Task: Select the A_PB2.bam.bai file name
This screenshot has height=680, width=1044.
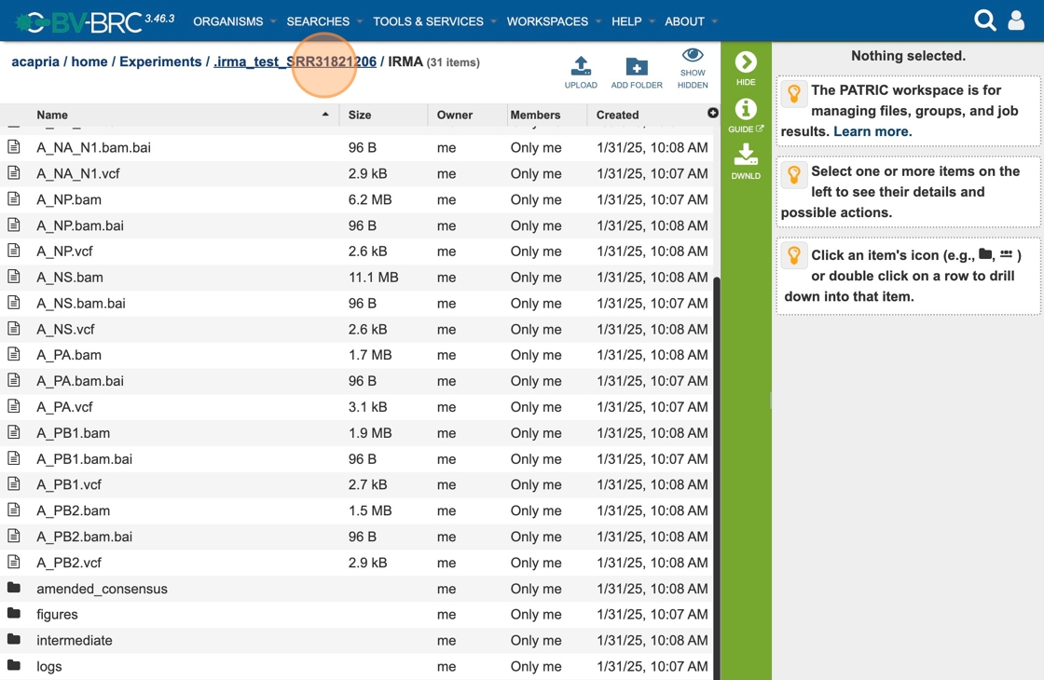Action: [85, 537]
